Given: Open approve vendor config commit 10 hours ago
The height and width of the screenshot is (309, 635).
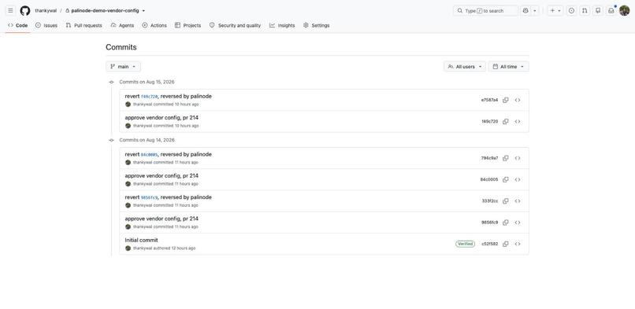Looking at the screenshot, I should coord(162,117).
